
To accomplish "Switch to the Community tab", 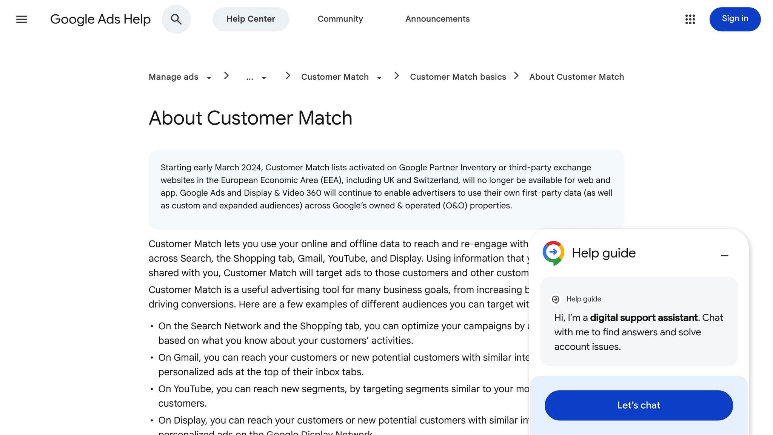I will point(340,19).
